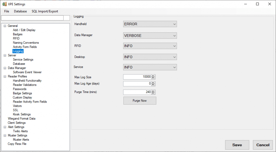Select Reader Validations in the tree
The height and width of the screenshot is (152, 276).
pos(25,85)
